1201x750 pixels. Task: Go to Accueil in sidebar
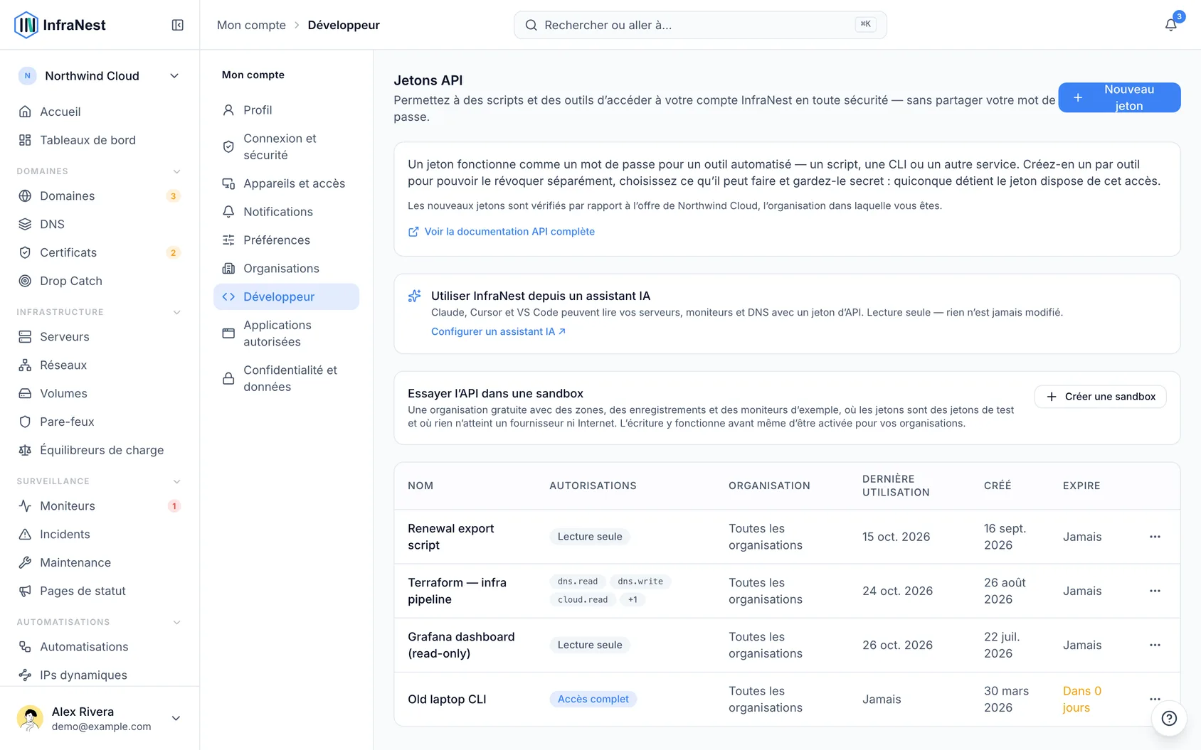(100, 112)
